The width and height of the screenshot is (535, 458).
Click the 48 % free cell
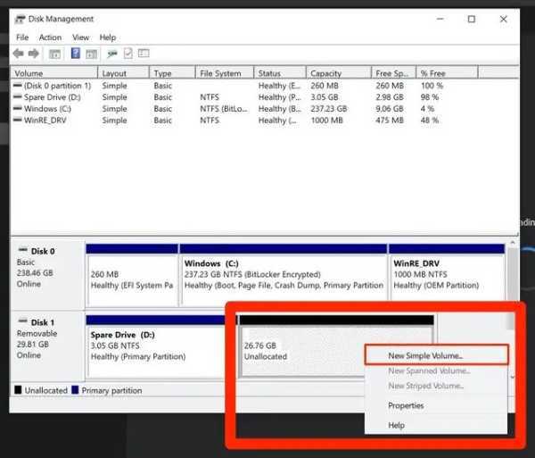(430, 121)
